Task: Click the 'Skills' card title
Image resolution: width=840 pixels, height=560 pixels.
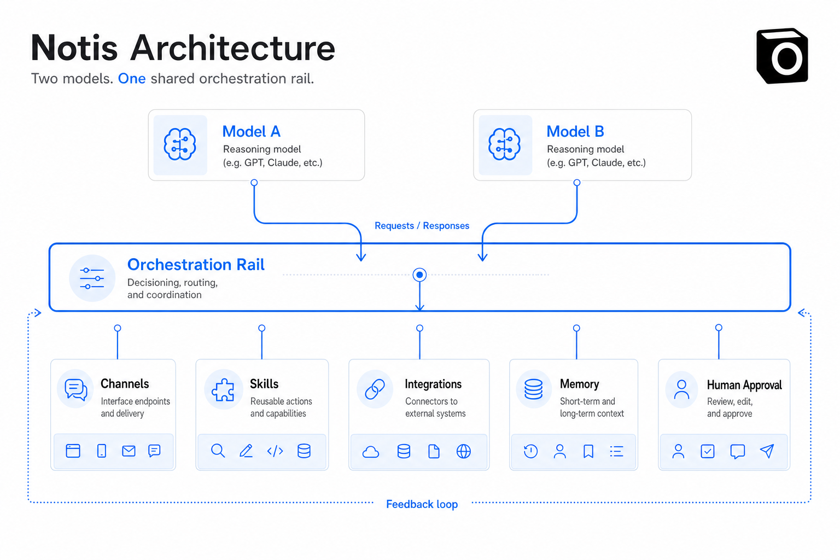Action: (264, 384)
